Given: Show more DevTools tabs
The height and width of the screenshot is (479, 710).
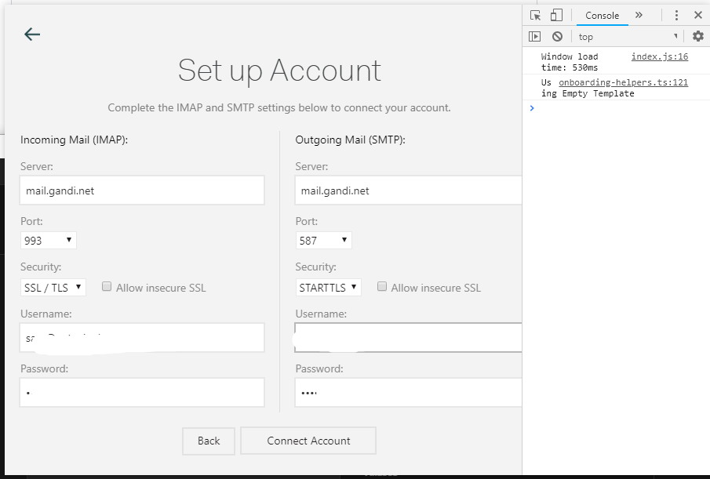Looking at the screenshot, I should (x=639, y=15).
